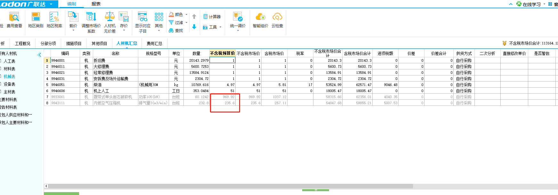This screenshot has height=195, width=558.
Task: Click the window grid icon at top right
Action: click(x=550, y=4)
